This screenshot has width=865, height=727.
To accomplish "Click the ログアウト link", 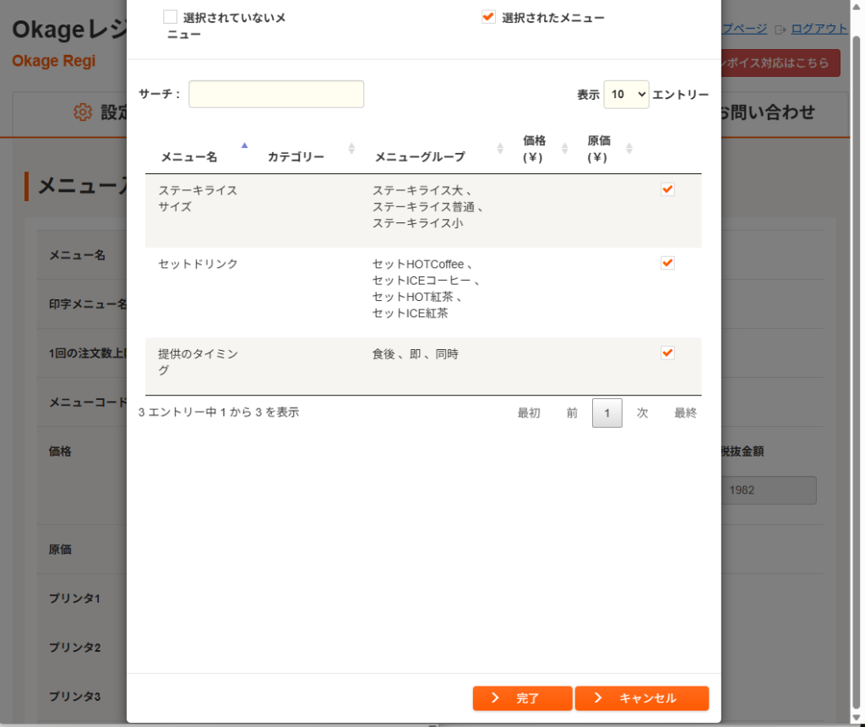I will [819, 29].
